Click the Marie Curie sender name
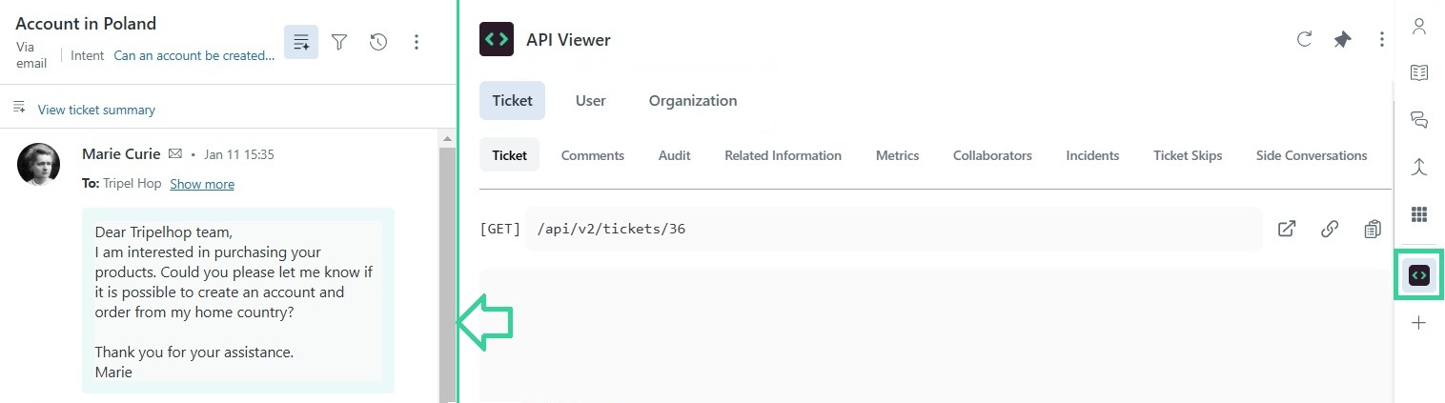1445x403 pixels. click(x=121, y=153)
